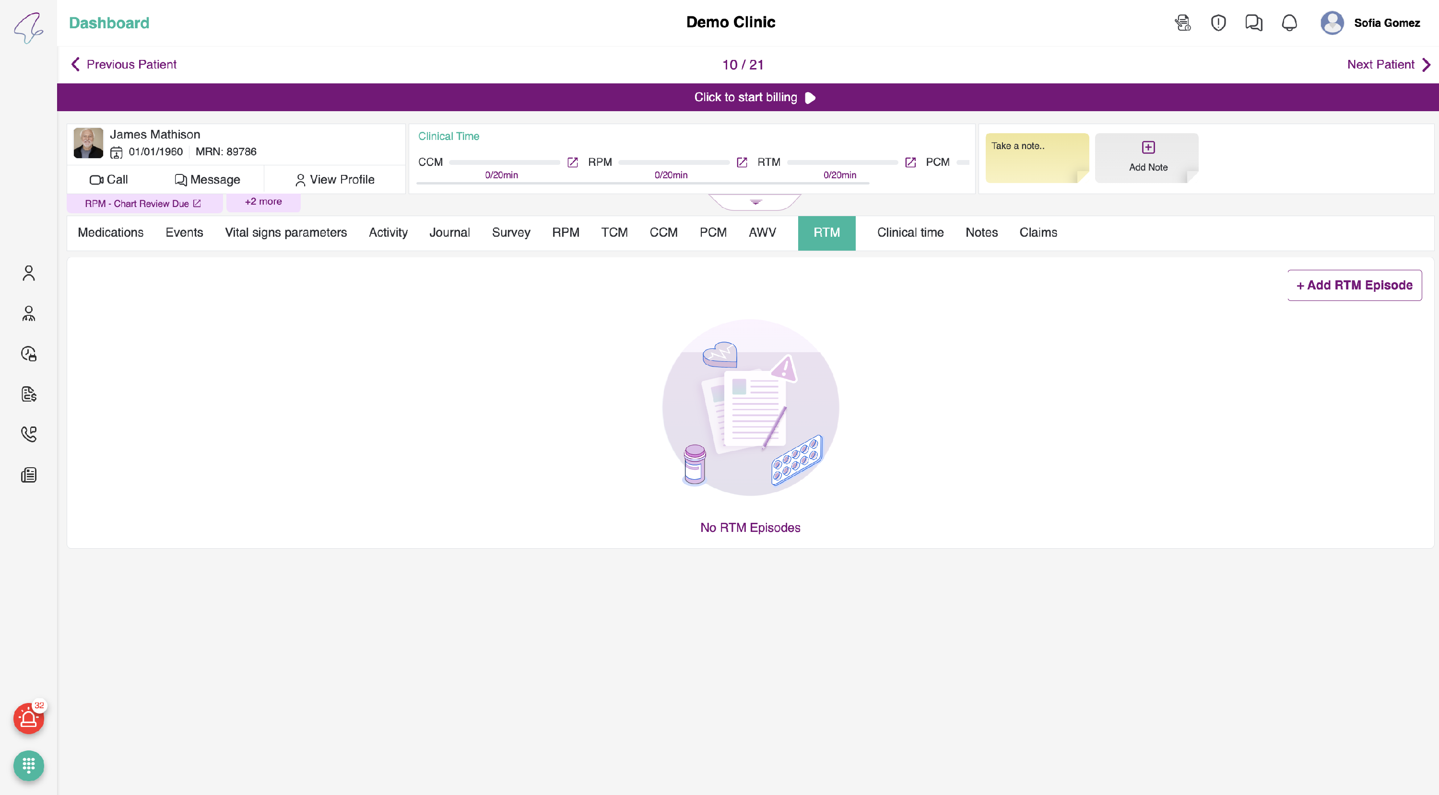This screenshot has width=1439, height=795.
Task: Open the patients person icon in sidebar
Action: 28,273
